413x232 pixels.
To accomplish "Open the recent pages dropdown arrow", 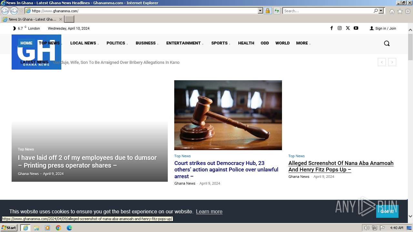I will point(21,11).
